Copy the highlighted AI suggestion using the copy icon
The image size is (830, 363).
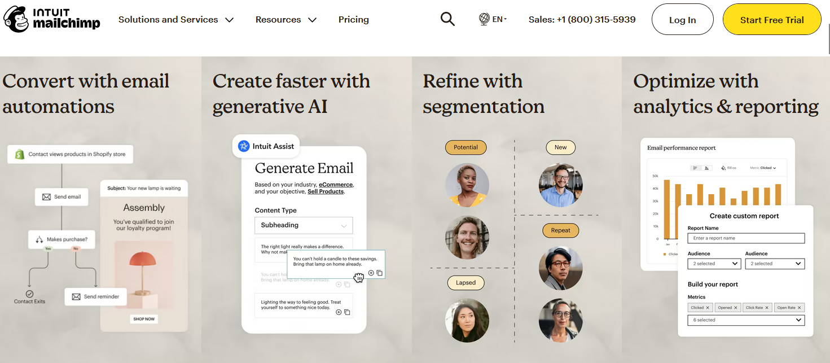[379, 273]
